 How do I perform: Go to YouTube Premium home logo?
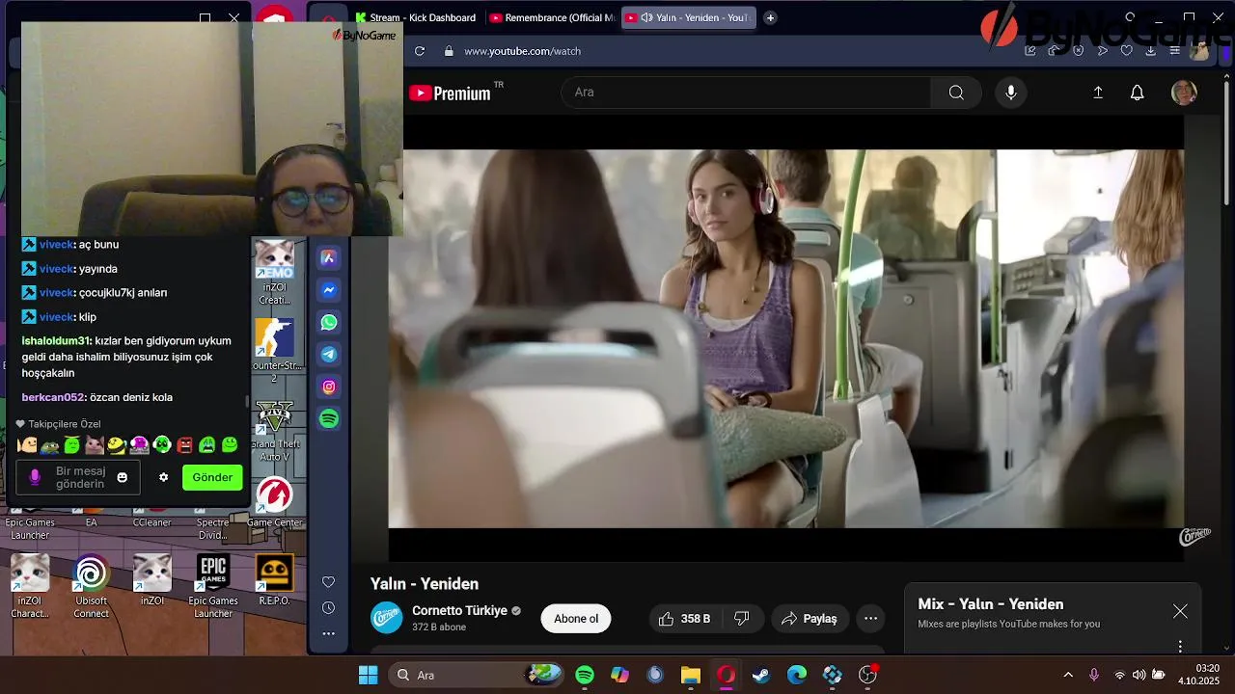click(450, 93)
